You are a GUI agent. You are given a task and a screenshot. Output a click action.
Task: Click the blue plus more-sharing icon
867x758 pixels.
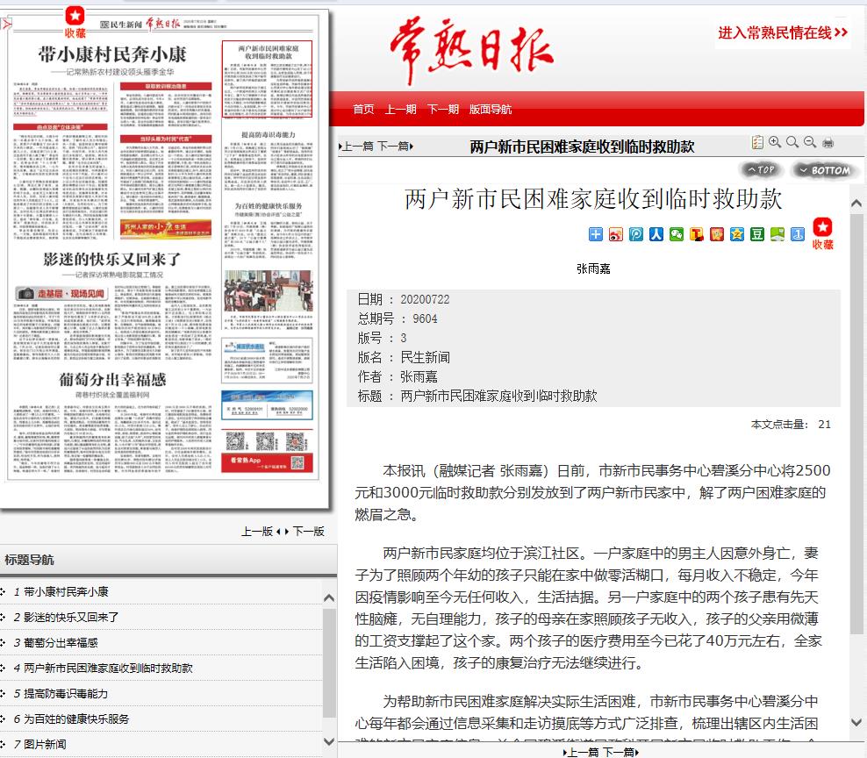[596, 234]
